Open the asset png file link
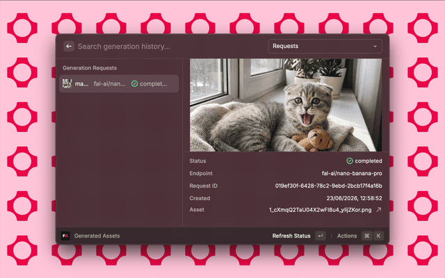The image size is (445, 278). (x=320, y=210)
